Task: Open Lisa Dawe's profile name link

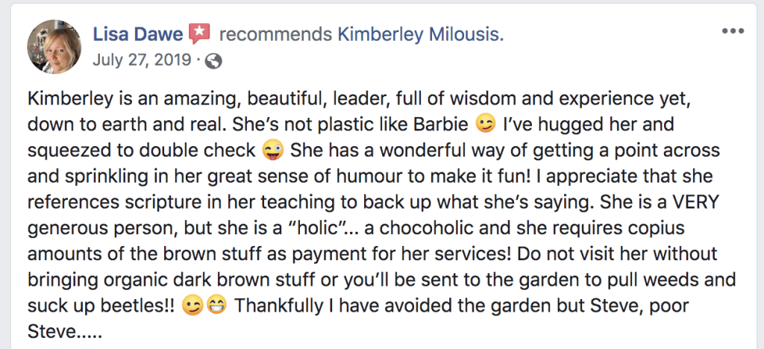Action: (x=137, y=34)
